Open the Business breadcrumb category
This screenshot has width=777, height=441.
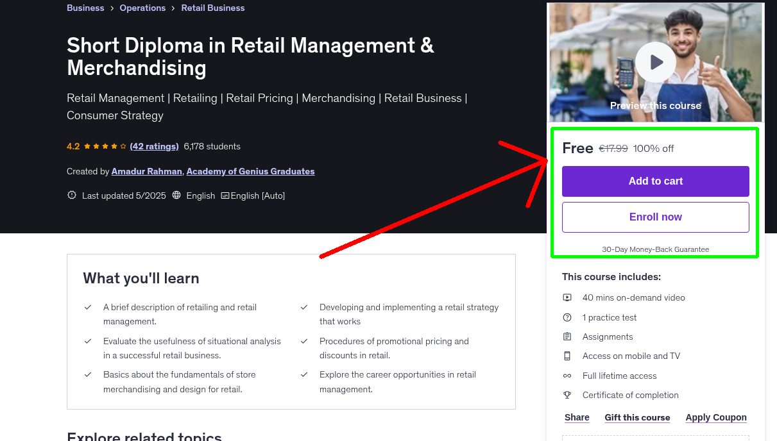[85, 8]
